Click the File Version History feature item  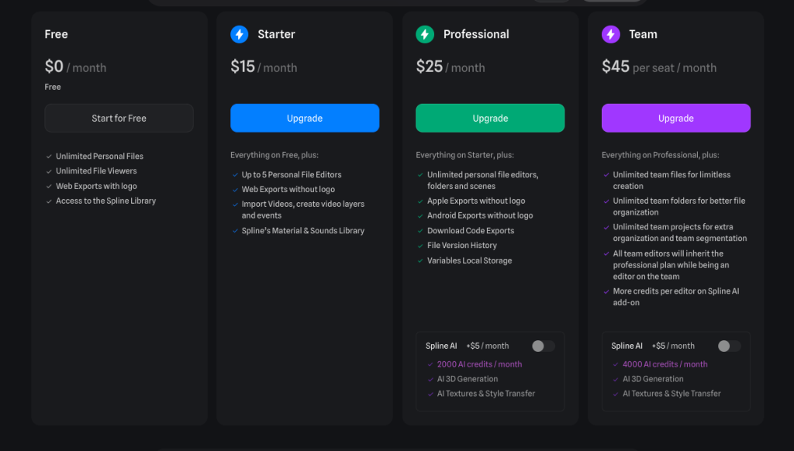tap(462, 246)
